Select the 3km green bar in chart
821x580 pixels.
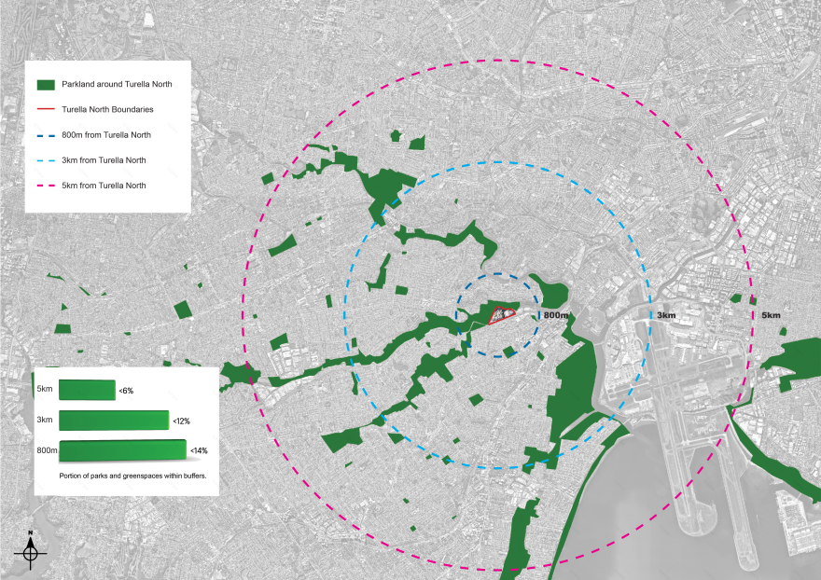click(114, 421)
